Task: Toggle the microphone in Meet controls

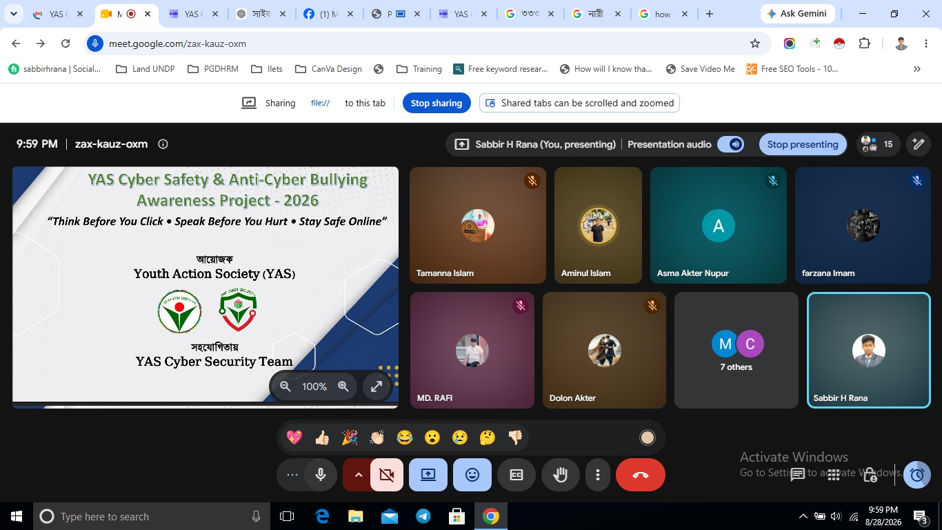Action: tap(321, 475)
